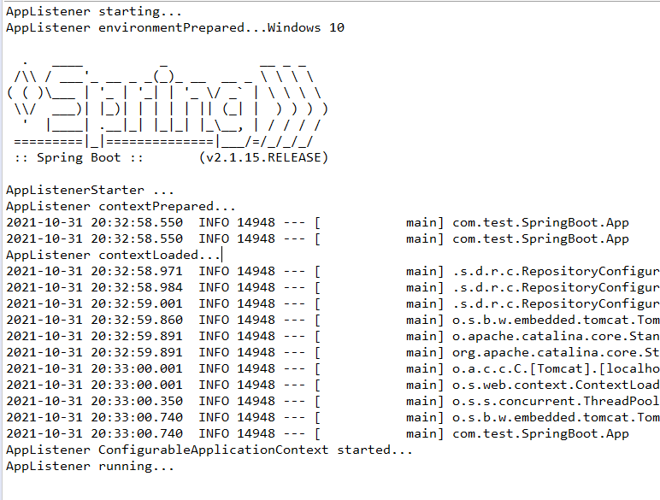Click the 'AppListener contextPrepared...' line
The width and height of the screenshot is (660, 500).
coord(121,206)
